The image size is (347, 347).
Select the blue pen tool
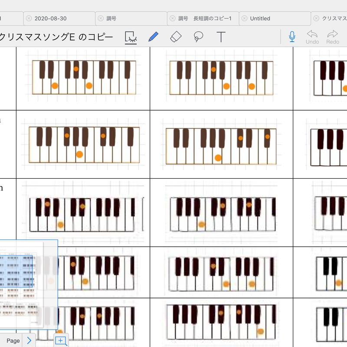153,37
